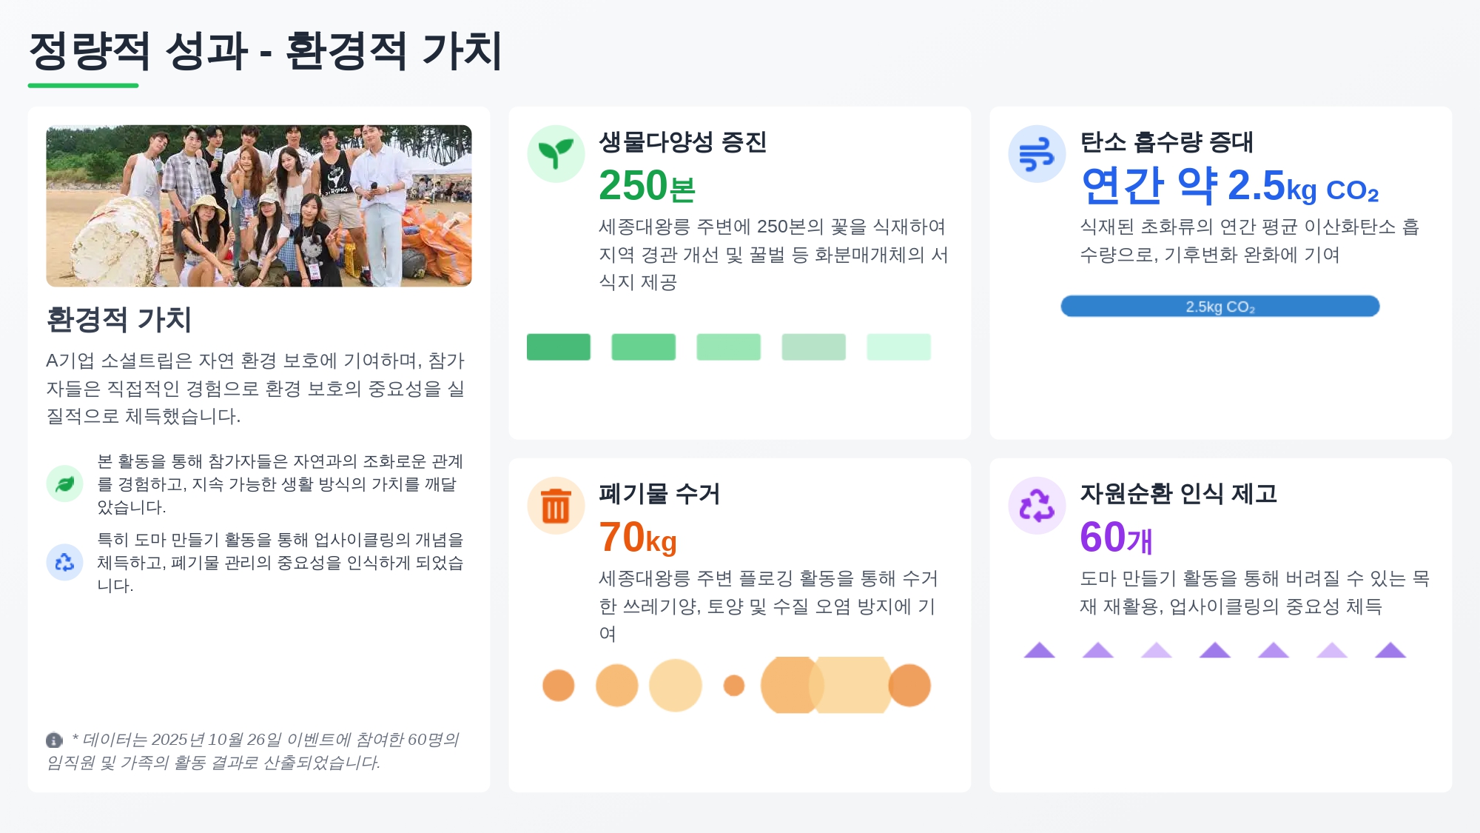Image resolution: width=1480 pixels, height=833 pixels.
Task: Click the orange trash can icon
Action: [556, 506]
